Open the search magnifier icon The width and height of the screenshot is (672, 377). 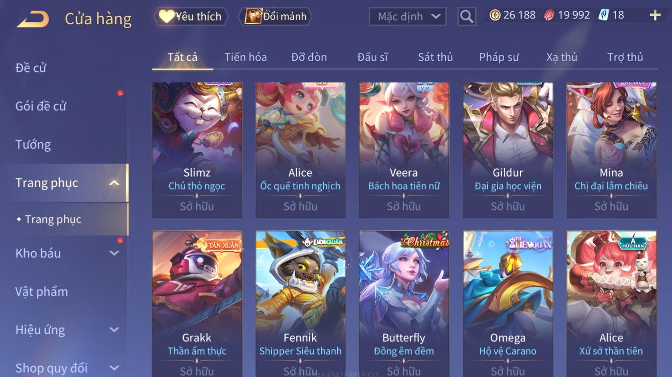[x=466, y=17]
